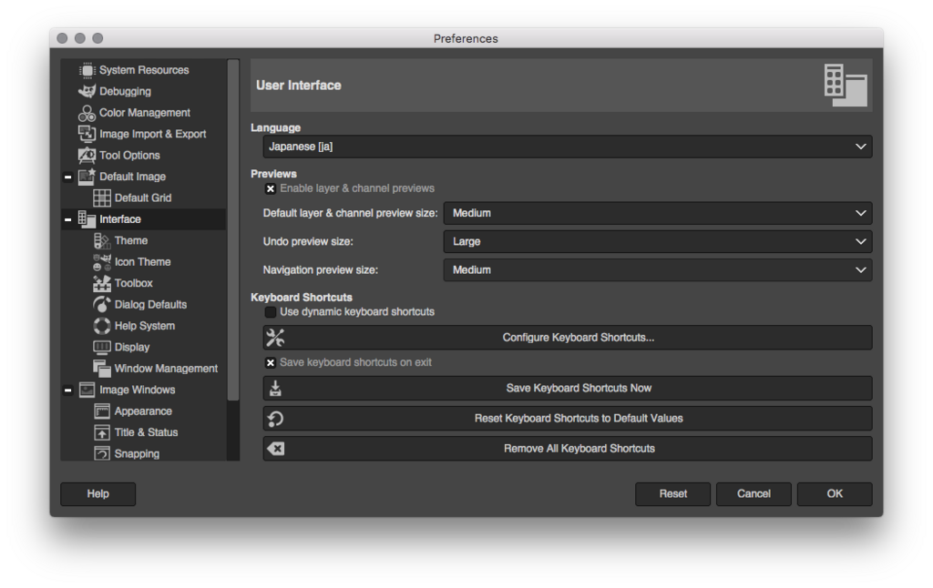Select System Resources in the sidebar
The width and height of the screenshot is (933, 588).
[144, 70]
